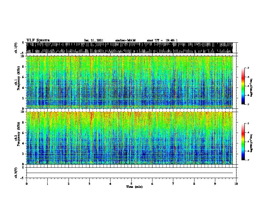The width and height of the screenshot is (266, 206).
Task: Click the "-7" label on ch.1 color scale
Action: pos(248,104)
